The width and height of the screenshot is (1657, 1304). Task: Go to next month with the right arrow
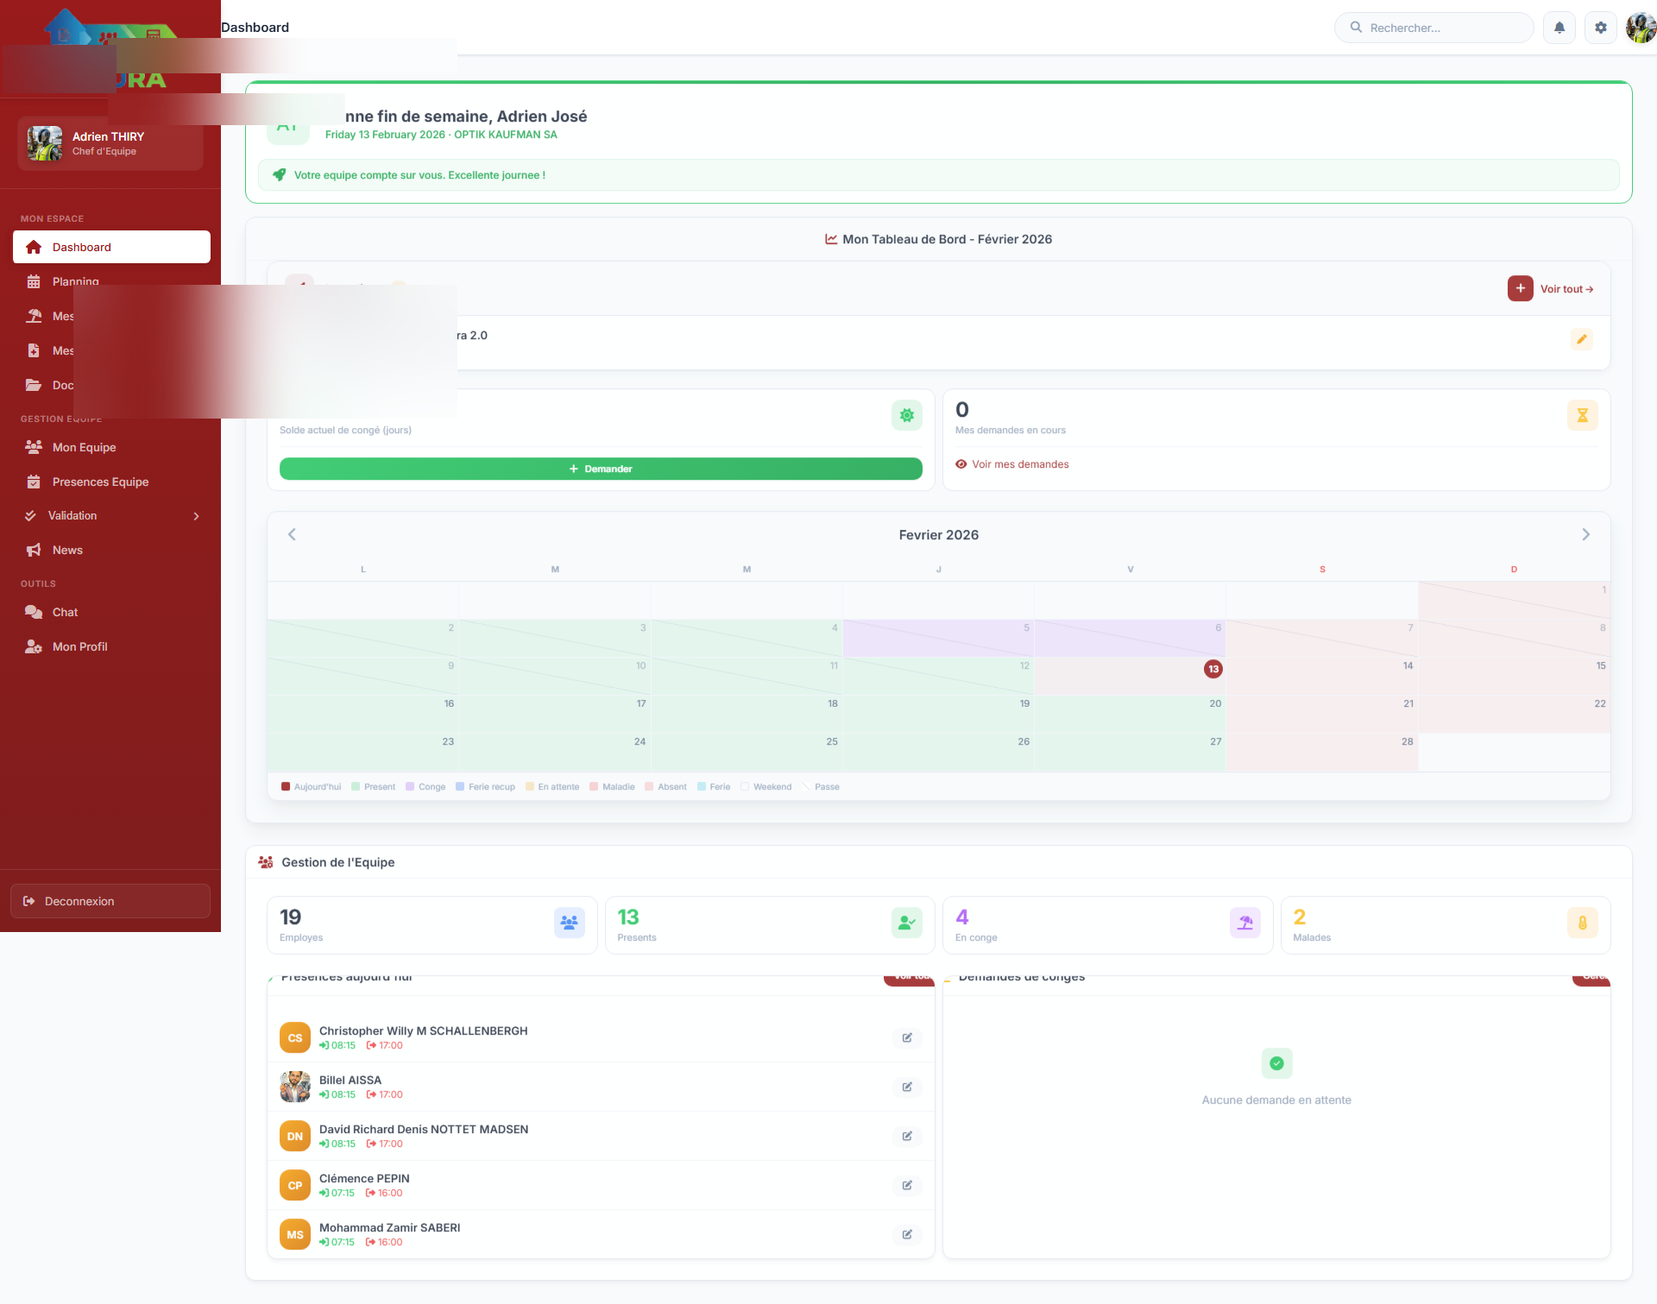[1585, 534]
